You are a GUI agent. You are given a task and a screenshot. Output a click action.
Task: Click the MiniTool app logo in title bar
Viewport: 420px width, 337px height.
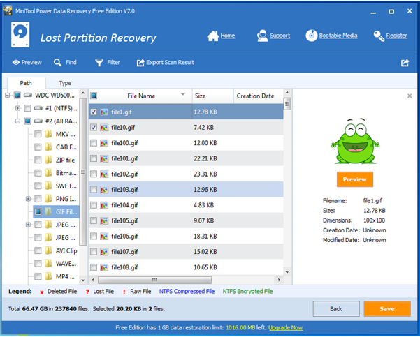tap(8, 10)
